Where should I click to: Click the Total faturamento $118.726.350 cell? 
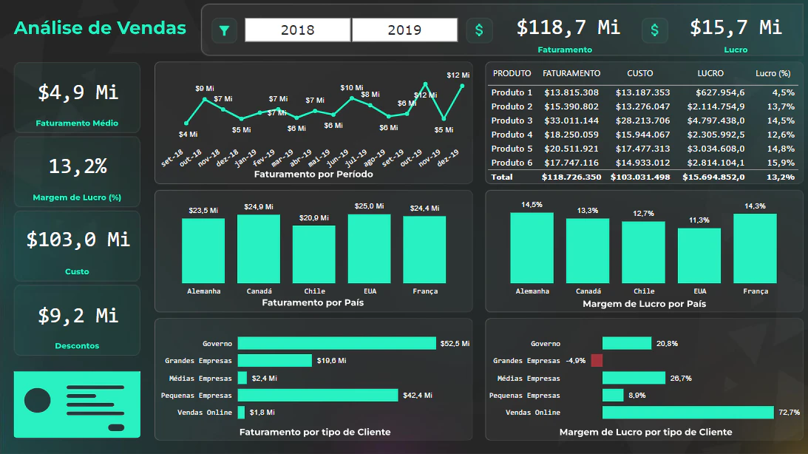coord(571,177)
